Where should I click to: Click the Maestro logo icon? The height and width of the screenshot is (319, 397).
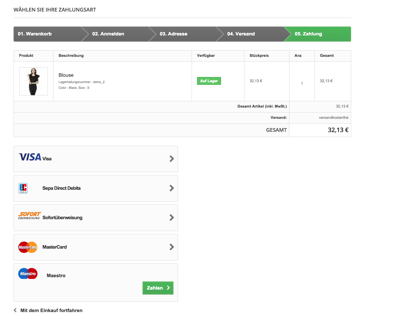coord(28,273)
